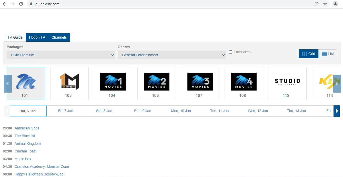This screenshot has height=177, width=343.
Task: Select the Sun, 9 Jan date
Action: coord(143,111)
